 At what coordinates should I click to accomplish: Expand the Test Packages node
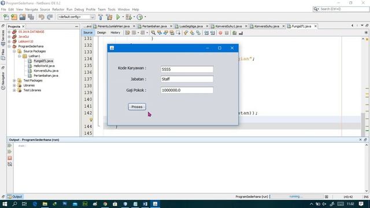pos(14,80)
